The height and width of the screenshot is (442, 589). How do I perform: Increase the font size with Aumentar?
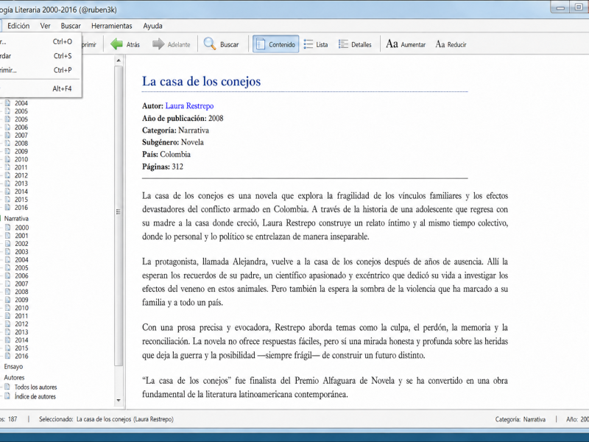click(x=406, y=44)
